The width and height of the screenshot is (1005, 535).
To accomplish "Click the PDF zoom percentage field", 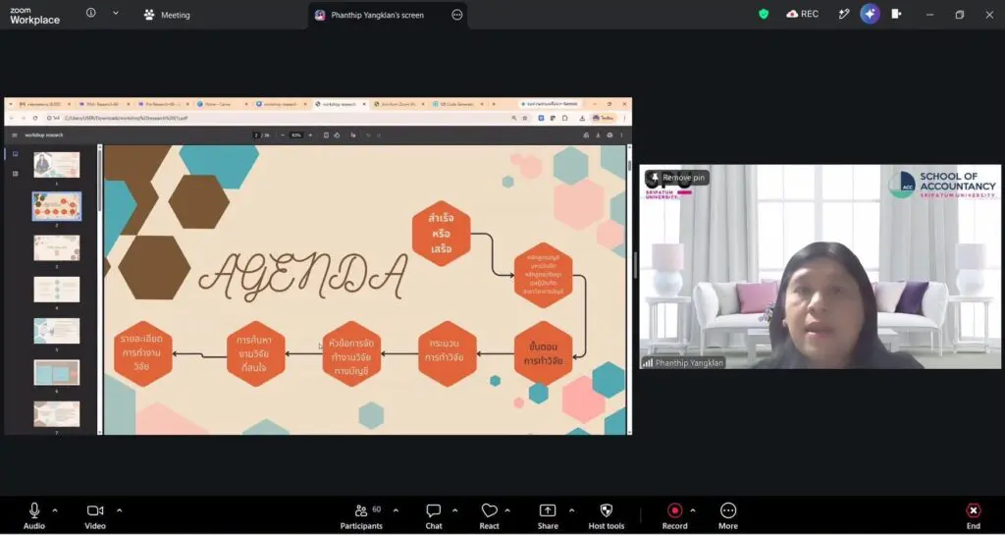I will point(296,135).
